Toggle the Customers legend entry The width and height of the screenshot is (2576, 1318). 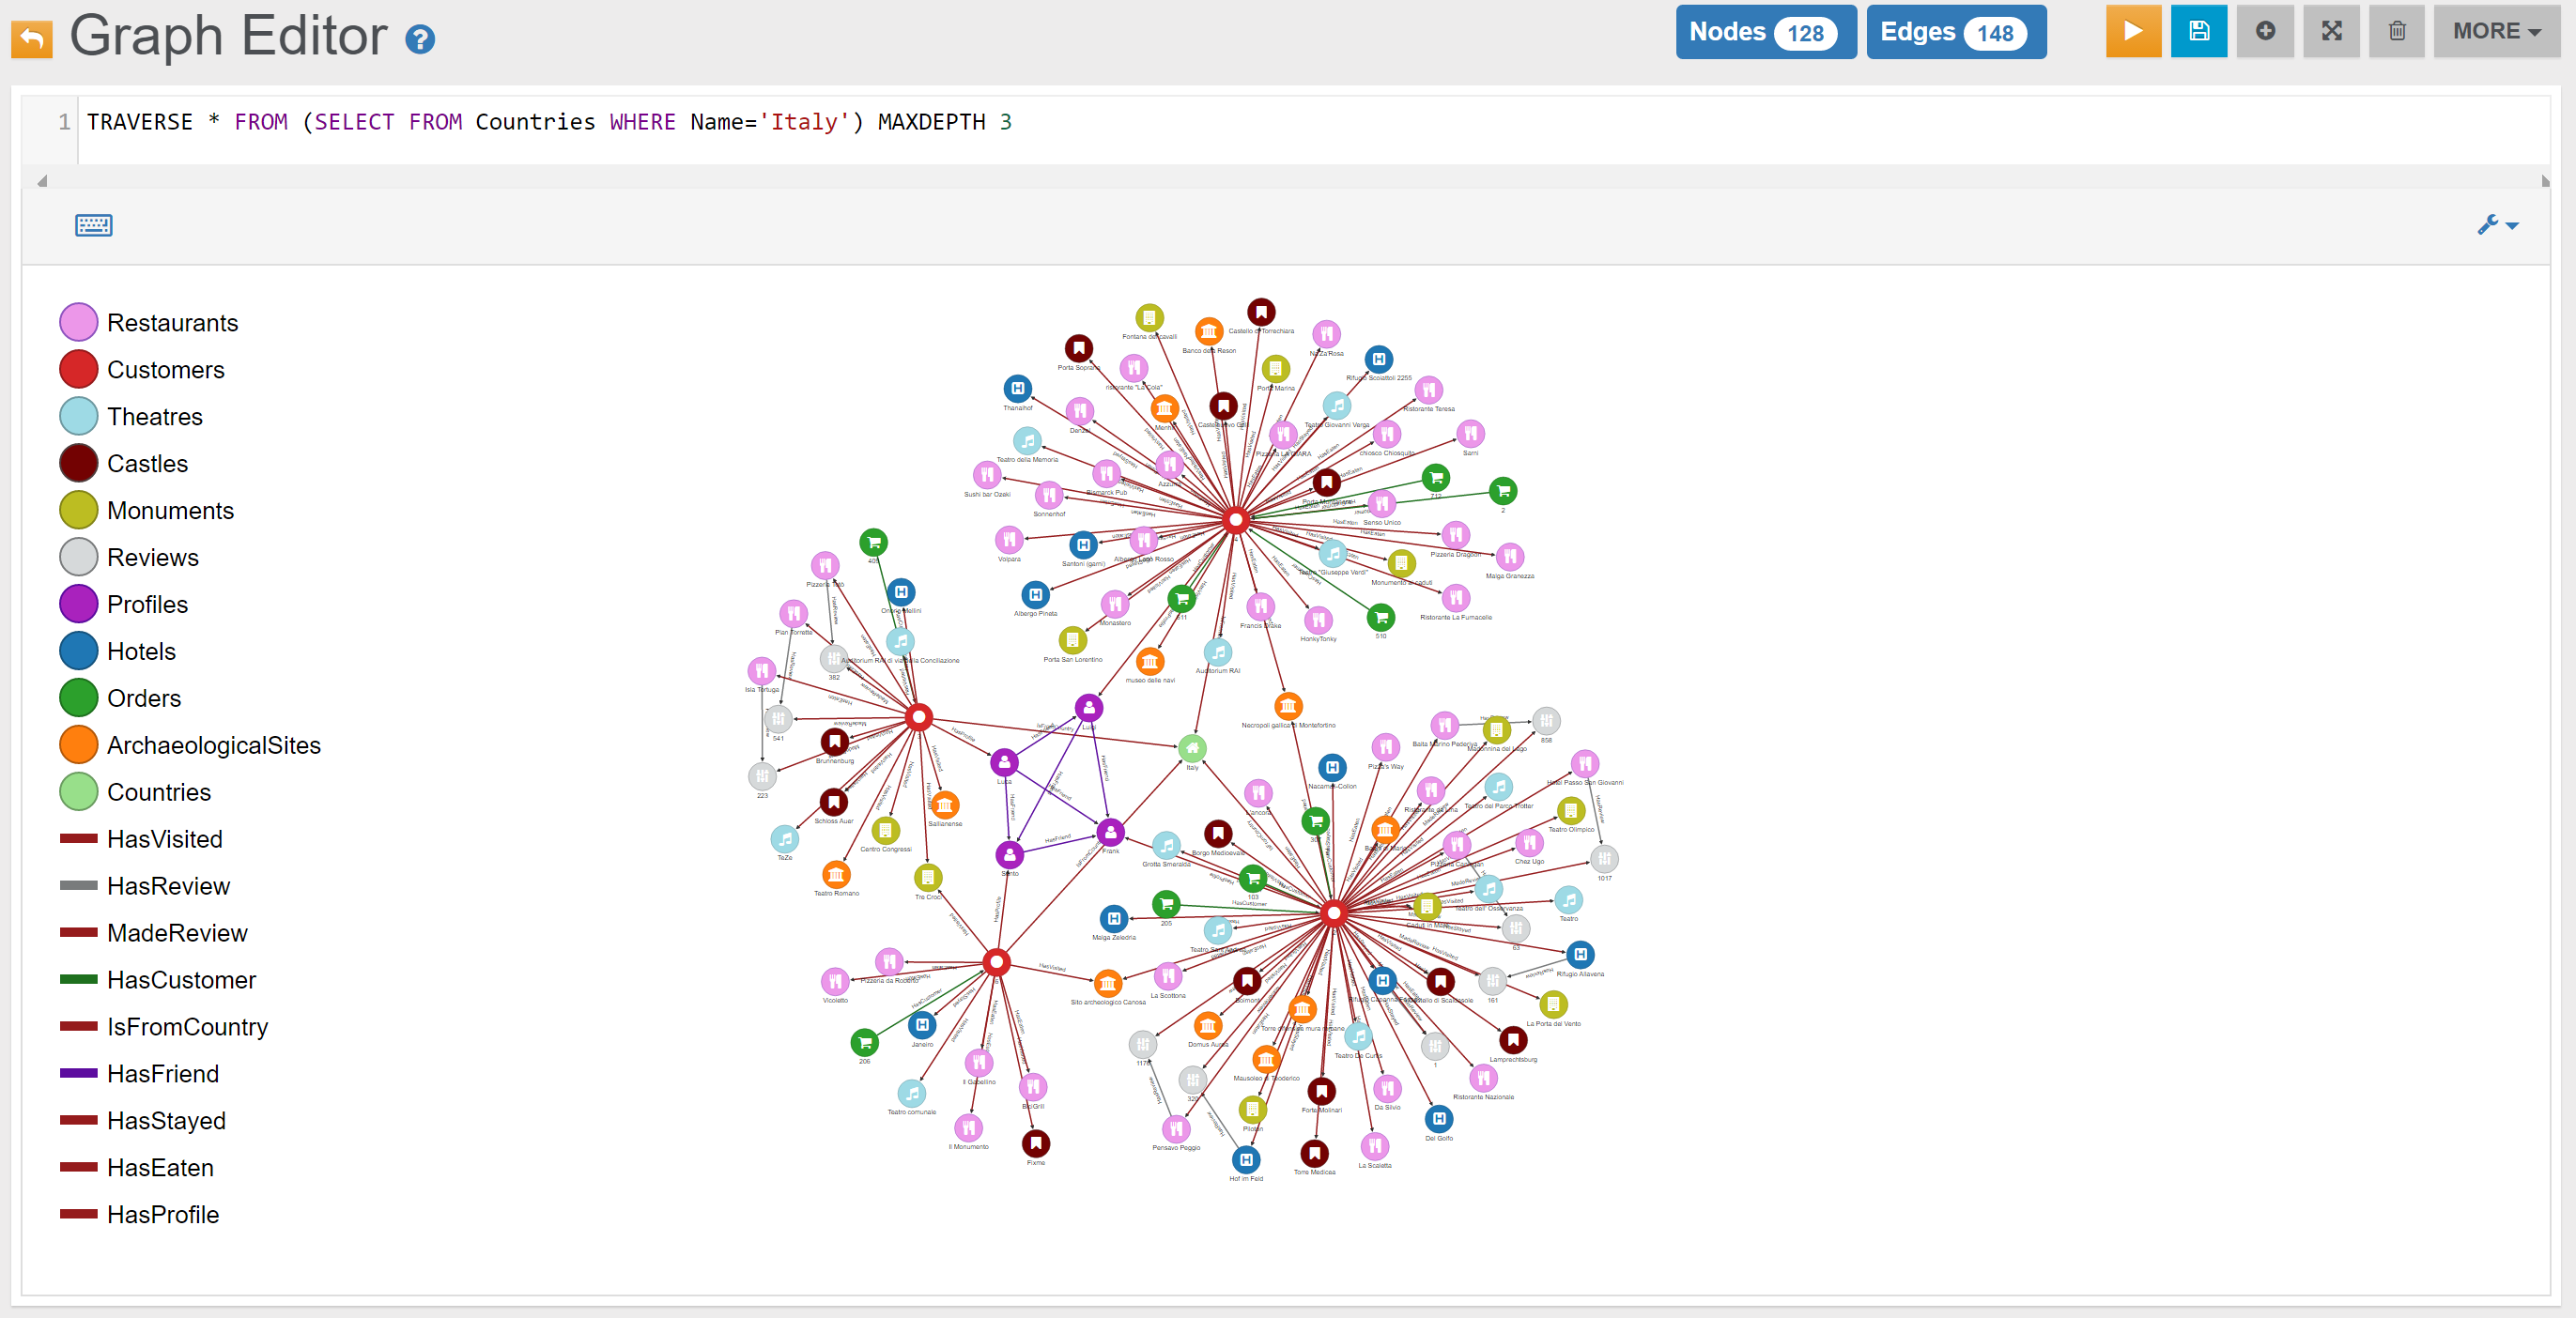[165, 370]
